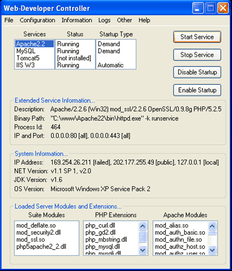Open the Logs menu
This screenshot has height=271, width=232.
[x=104, y=20]
